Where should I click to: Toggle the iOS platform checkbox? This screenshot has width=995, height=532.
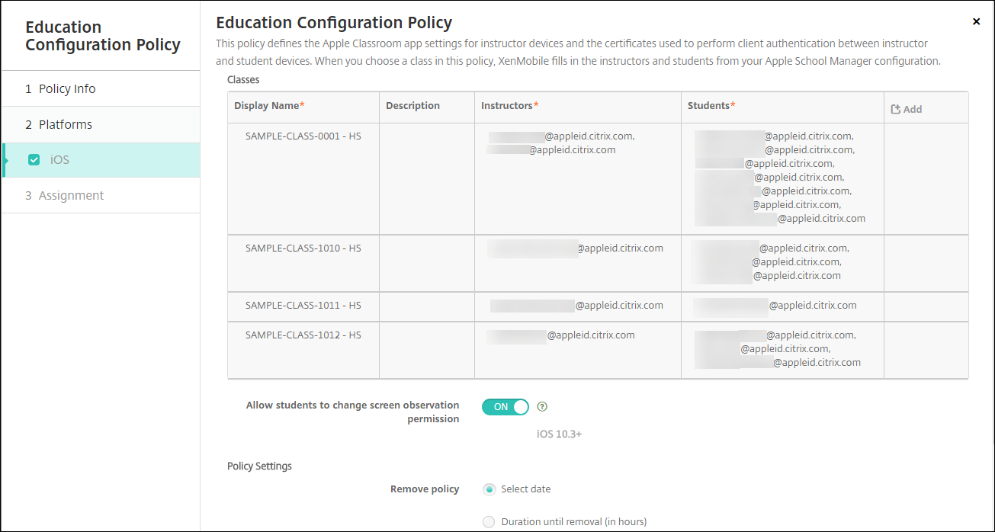point(34,160)
